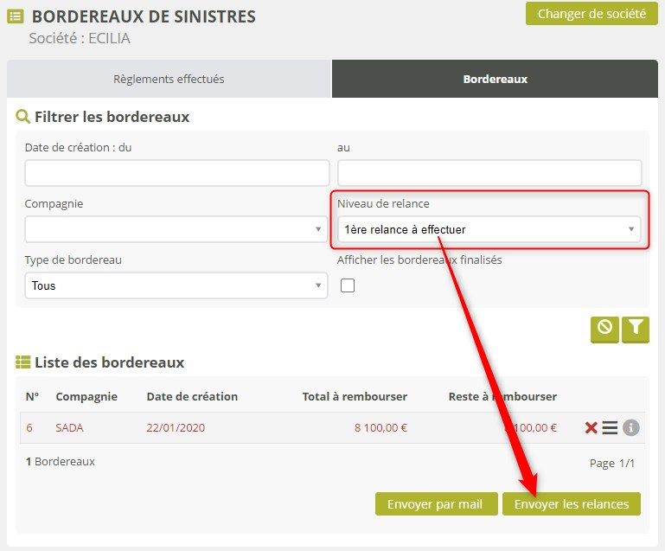The height and width of the screenshot is (551, 665).
Task: Click the SADA company name in the list
Action: (70, 427)
